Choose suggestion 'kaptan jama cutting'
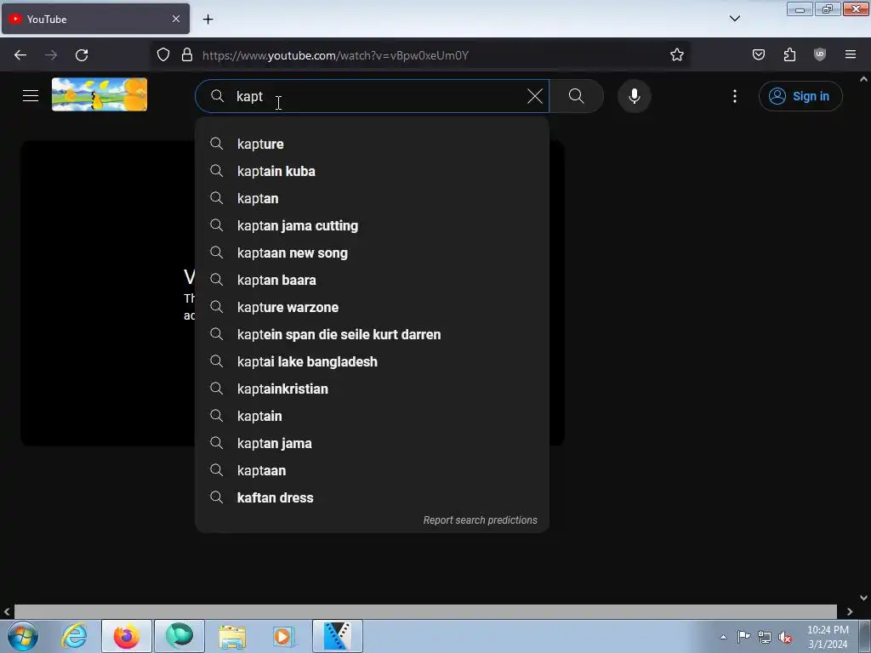This screenshot has width=871, height=653. (x=373, y=225)
